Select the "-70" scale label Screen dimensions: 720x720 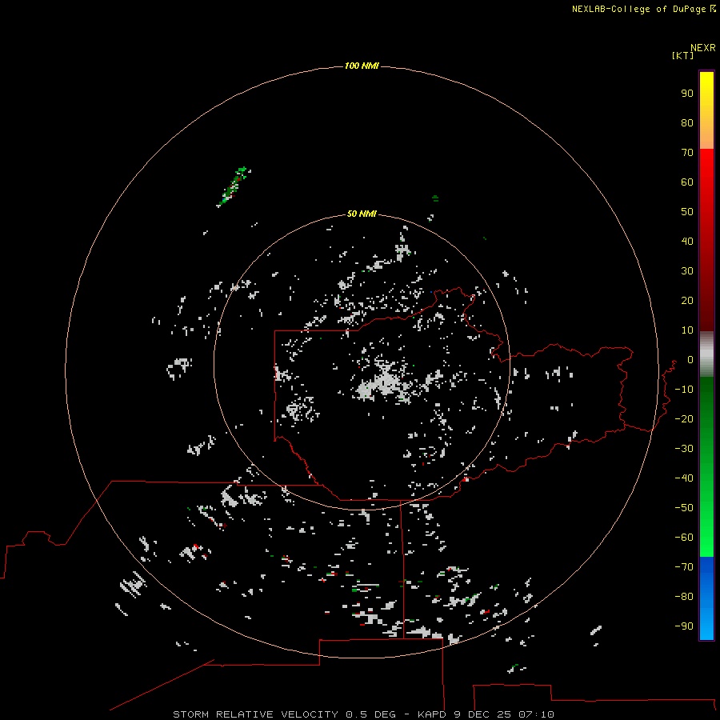pyautogui.click(x=684, y=566)
